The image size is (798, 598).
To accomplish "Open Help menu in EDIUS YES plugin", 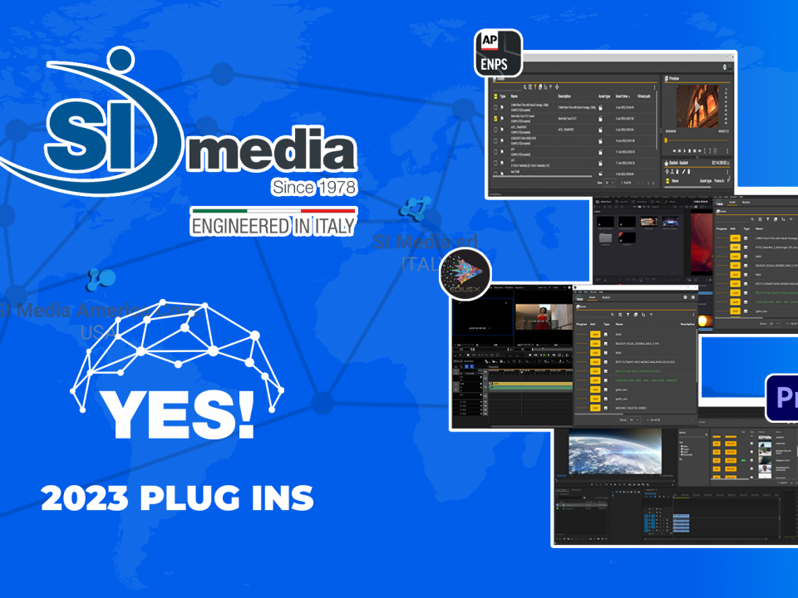I will tap(600, 292).
